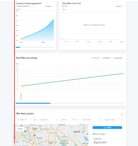The width and height of the screenshot is (138, 146).
Task: Select the 3-Months tab
Action: tap(96, 58)
